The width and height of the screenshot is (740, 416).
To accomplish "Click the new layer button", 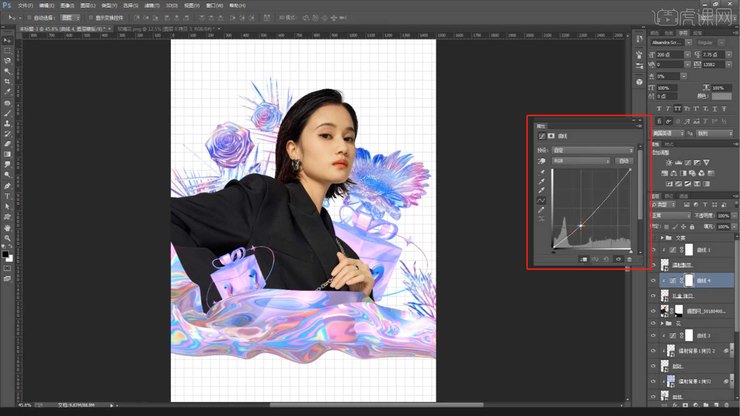I will click(716, 405).
